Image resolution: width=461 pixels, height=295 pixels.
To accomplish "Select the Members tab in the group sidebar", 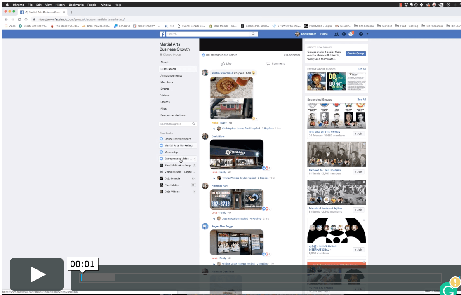I will [x=167, y=82].
